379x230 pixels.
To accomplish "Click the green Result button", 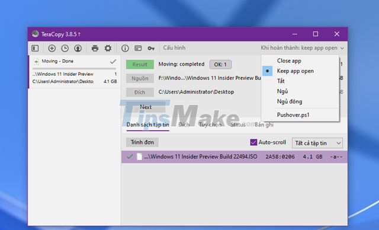I will (x=140, y=65).
